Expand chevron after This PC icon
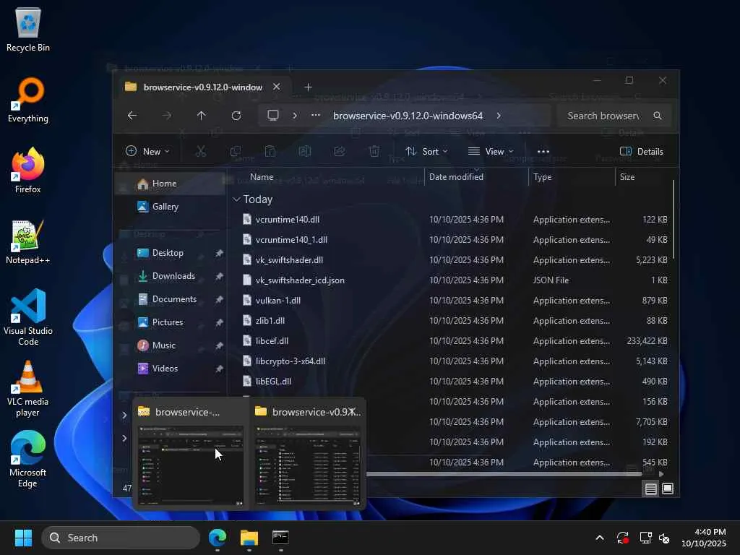This screenshot has height=555, width=740. tap(295, 116)
